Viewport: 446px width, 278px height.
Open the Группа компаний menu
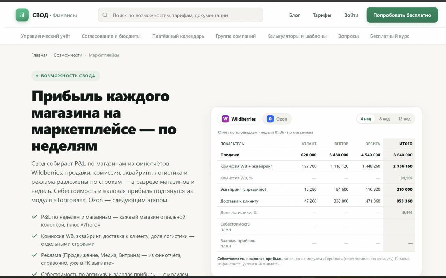click(236, 36)
